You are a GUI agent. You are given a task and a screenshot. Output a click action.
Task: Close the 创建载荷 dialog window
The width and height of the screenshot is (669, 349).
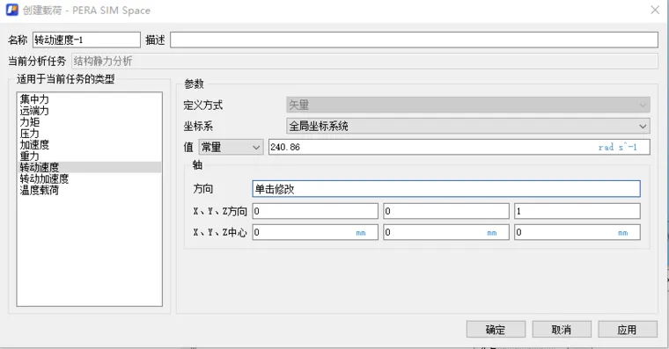point(655,10)
